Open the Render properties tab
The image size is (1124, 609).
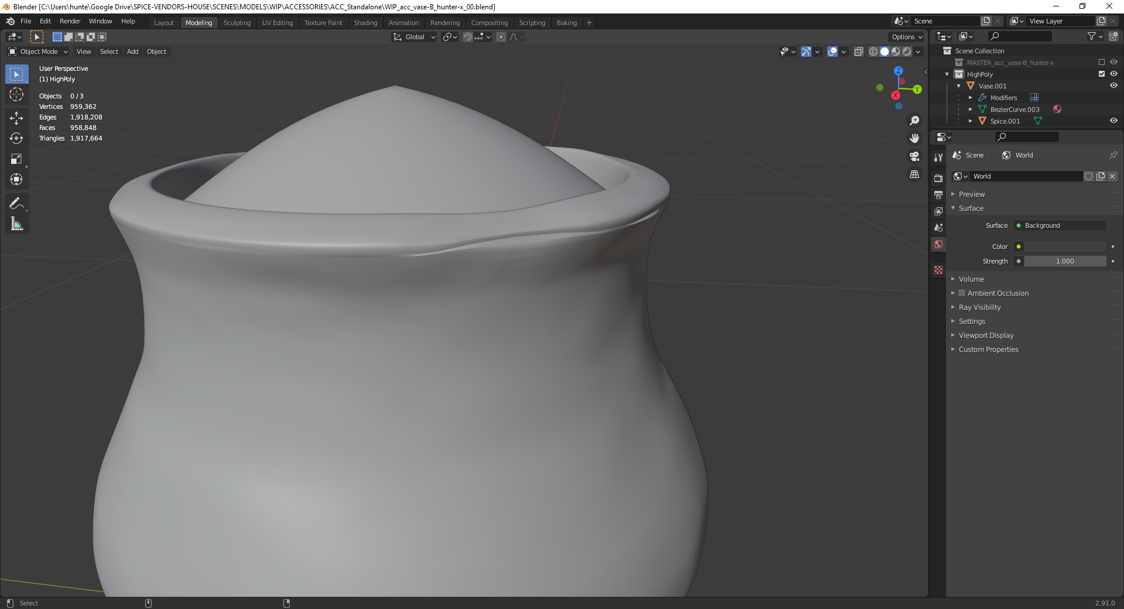938,178
